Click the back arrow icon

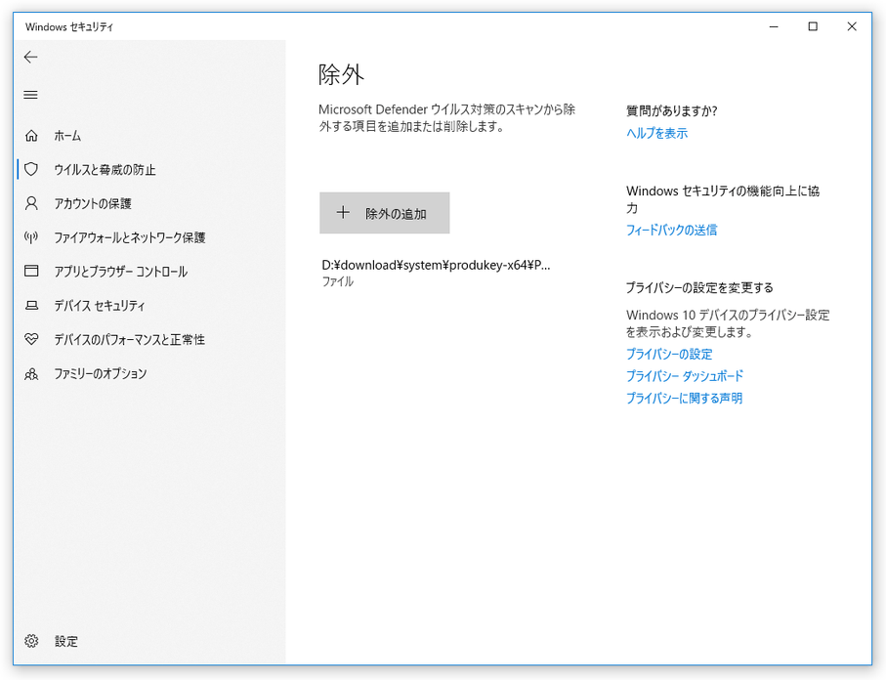pyautogui.click(x=30, y=57)
